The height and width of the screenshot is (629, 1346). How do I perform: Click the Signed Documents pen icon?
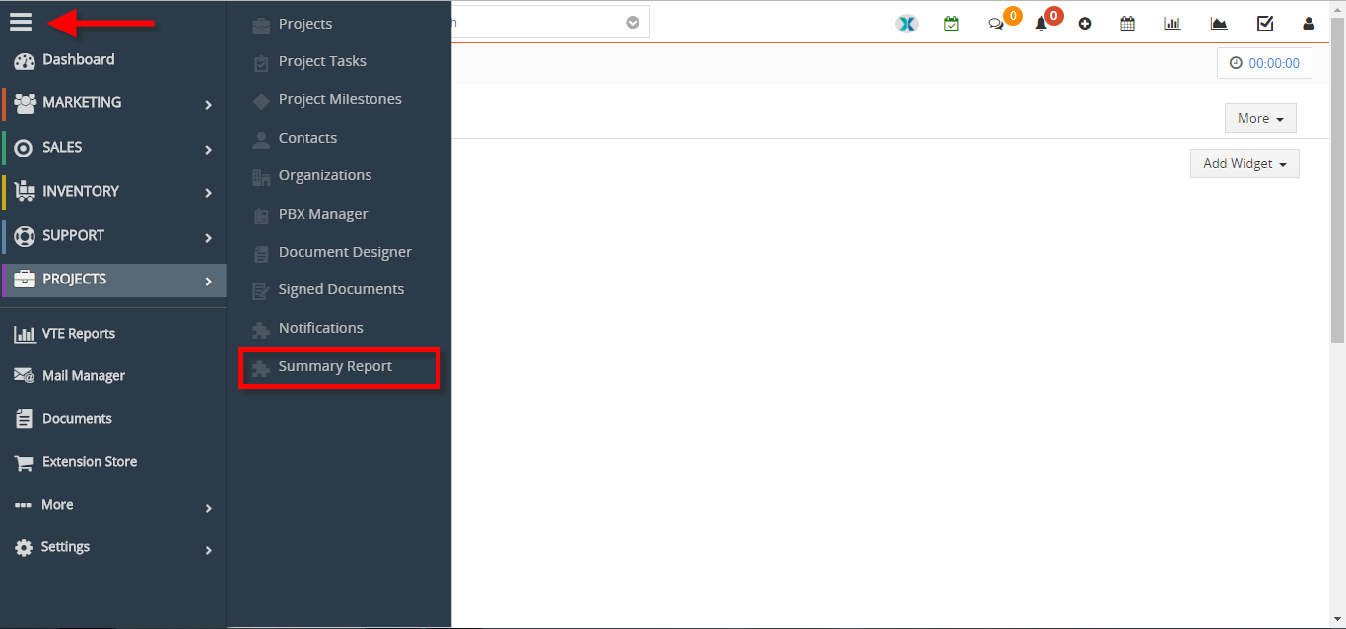click(x=261, y=291)
